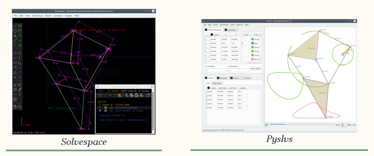Create a step rotating group
Viewport: 374px width, 156px height.
[15, 89]
